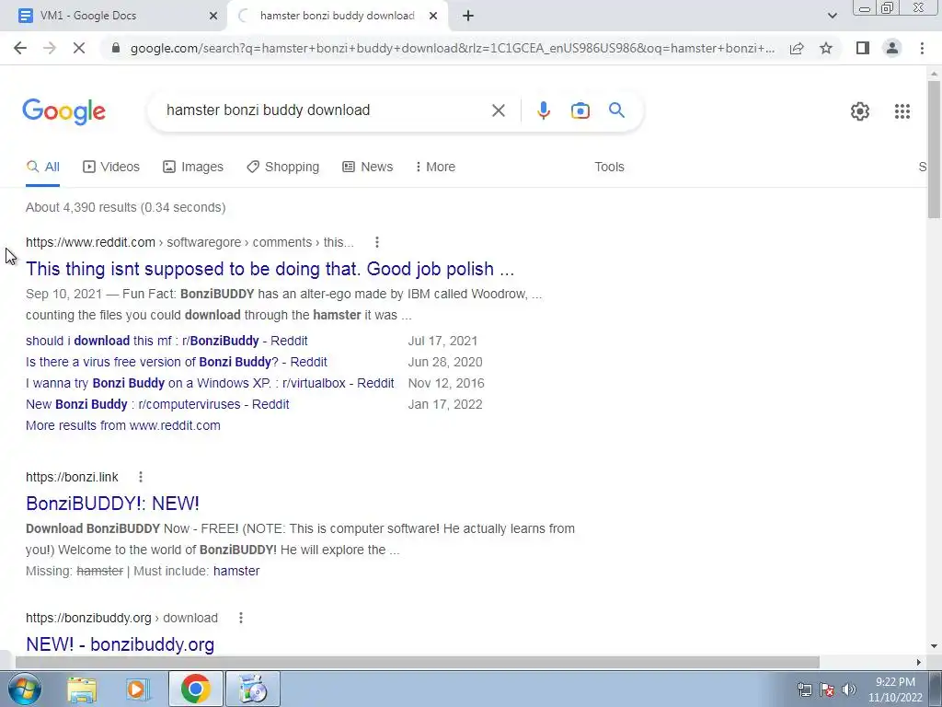Open Chrome side panel icon
Image resolution: width=942 pixels, height=707 pixels.
coord(863,48)
